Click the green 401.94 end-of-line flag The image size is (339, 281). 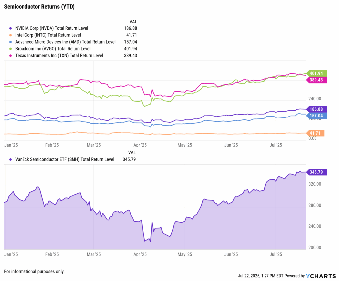[316, 73]
